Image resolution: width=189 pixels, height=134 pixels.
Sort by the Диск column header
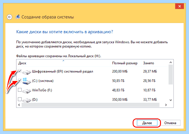(63, 63)
